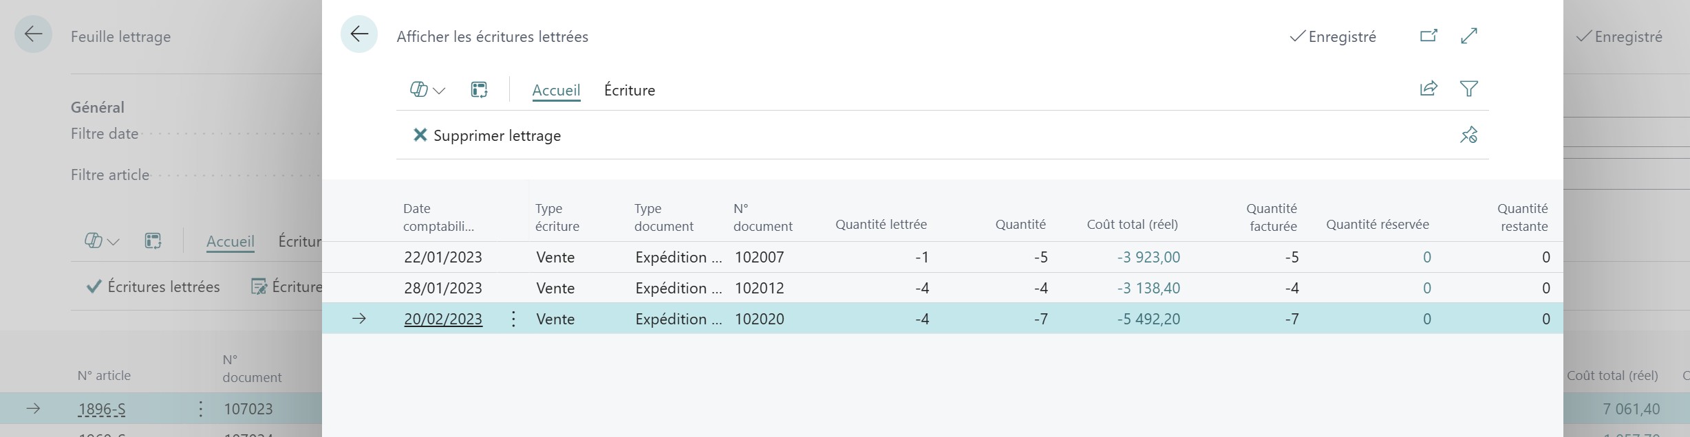Click Écritures lettrées action in background page
1690x437 pixels.
pos(153,287)
